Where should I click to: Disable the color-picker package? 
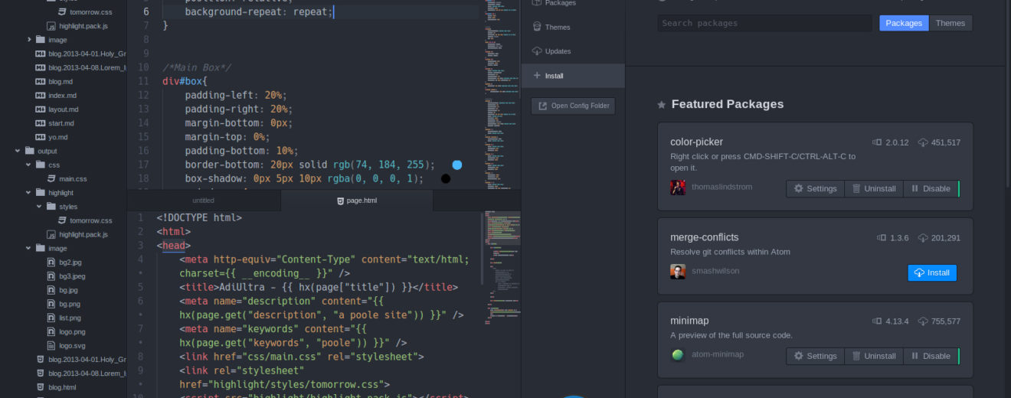(930, 188)
